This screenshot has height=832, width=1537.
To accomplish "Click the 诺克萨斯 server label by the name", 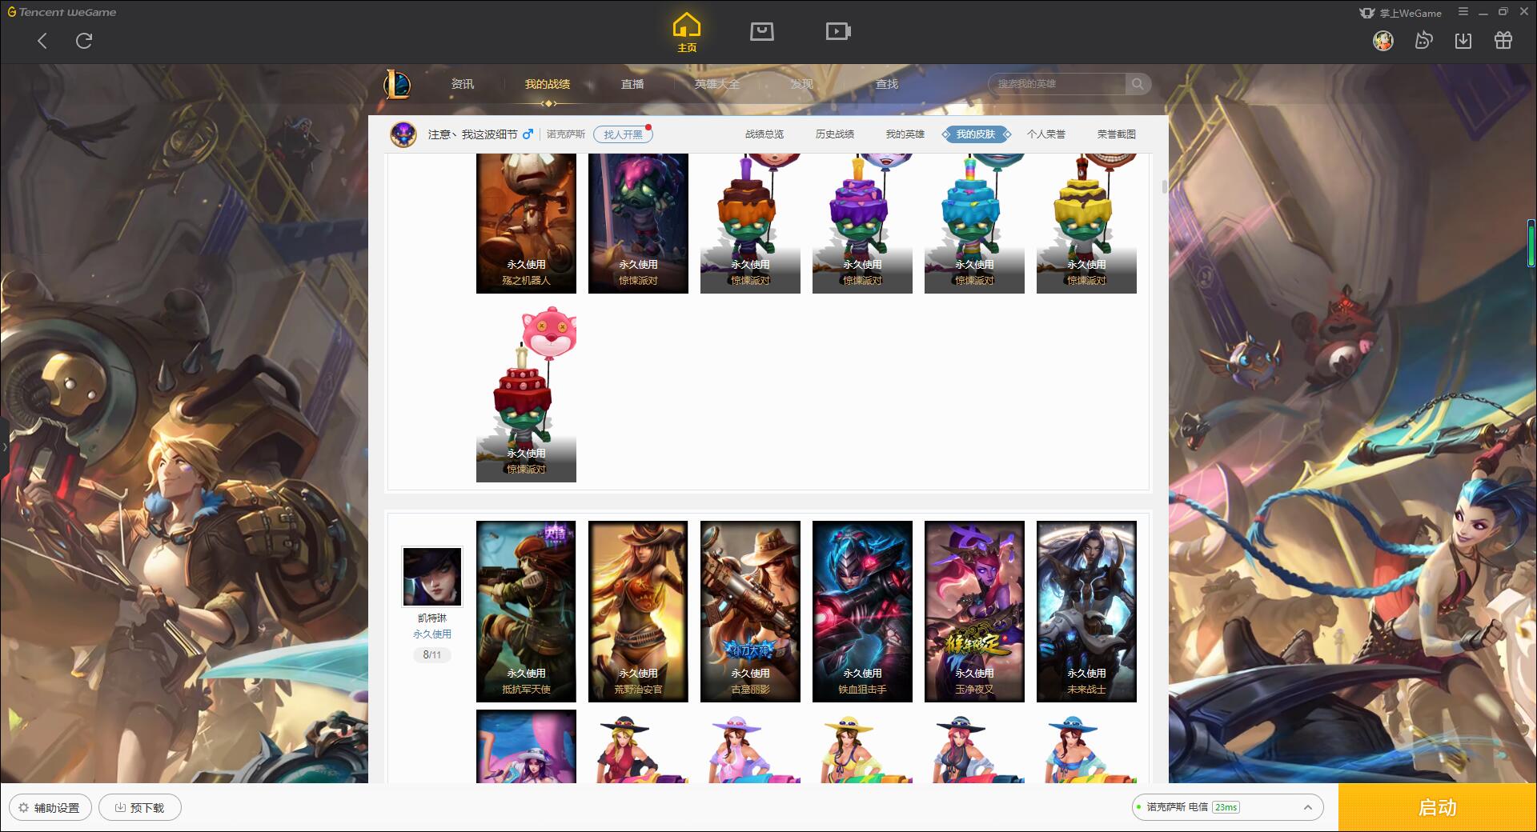I will 566,134.
